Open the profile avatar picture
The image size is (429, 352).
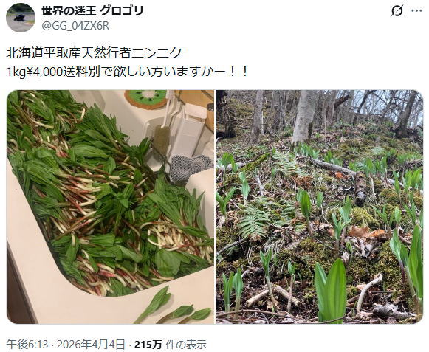21,18
